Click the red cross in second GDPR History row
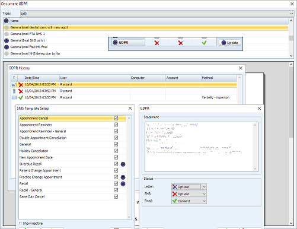The width and height of the screenshot is (297, 229). point(21,91)
